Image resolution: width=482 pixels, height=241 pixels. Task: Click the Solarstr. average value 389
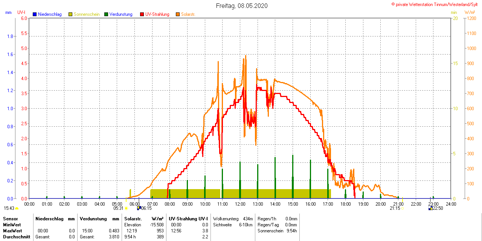[160, 237]
